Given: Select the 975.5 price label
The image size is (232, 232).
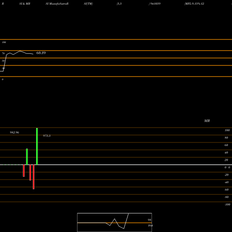Looking at the screenshot, I should coord(47,136).
